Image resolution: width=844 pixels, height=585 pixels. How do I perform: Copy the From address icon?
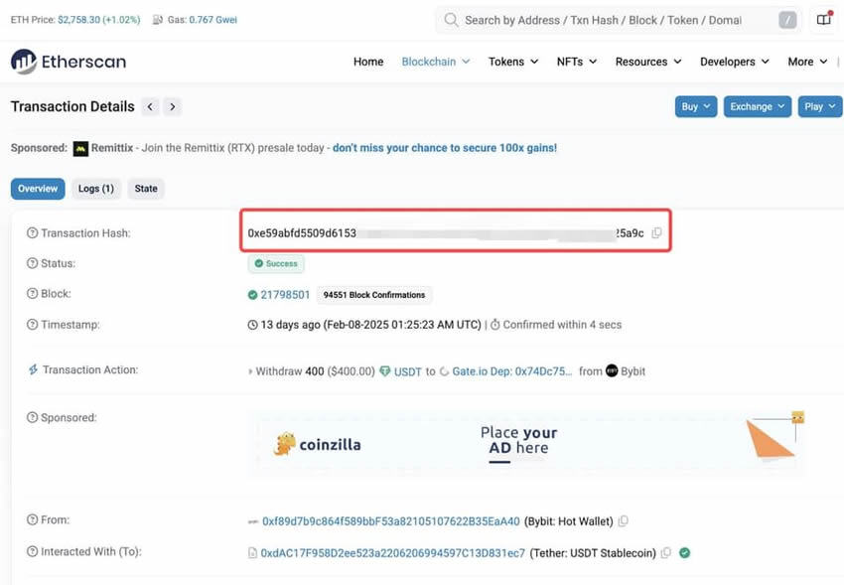click(x=623, y=521)
